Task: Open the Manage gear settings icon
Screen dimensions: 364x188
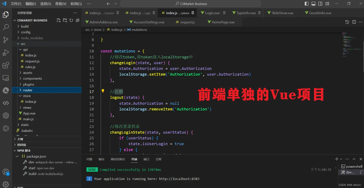Action: [x=6, y=184]
